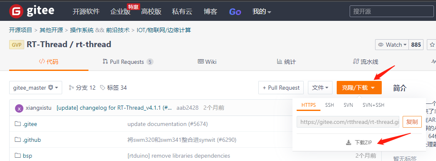Open the .gitee folder

[30, 124]
